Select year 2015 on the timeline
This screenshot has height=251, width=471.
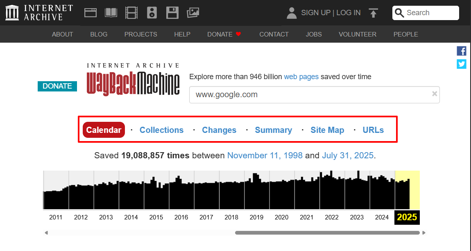156,217
